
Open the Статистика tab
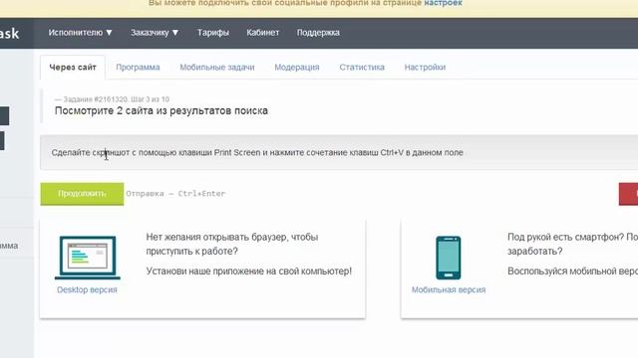click(362, 68)
